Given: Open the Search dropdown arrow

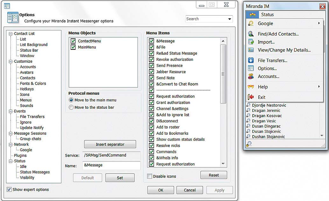Looking at the screenshot, I should 230,19.
